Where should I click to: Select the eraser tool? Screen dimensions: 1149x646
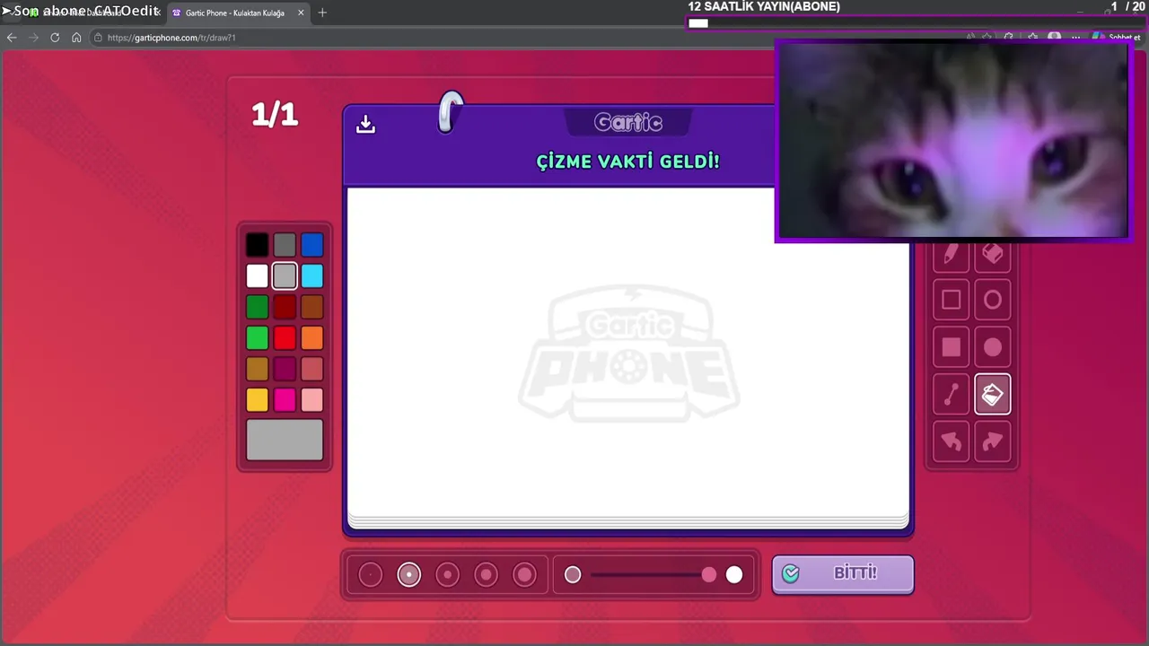point(993,255)
